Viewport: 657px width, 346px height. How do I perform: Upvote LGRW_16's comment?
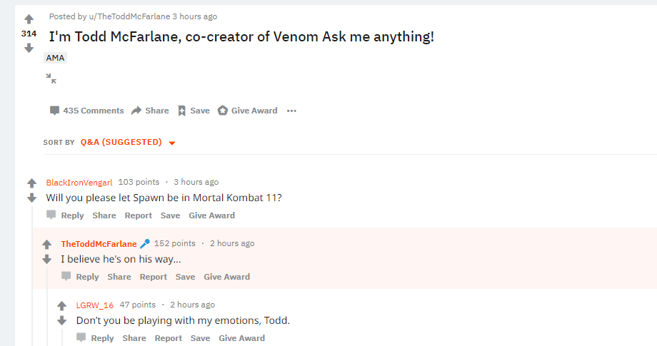coord(62,306)
